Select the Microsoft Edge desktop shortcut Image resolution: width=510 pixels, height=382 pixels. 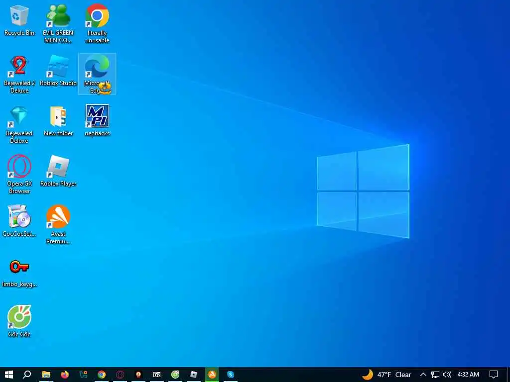point(97,74)
